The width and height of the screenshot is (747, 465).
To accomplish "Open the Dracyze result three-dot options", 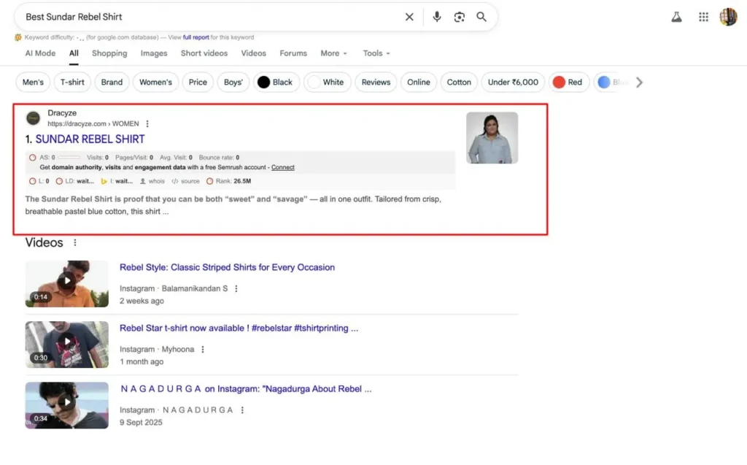I will point(147,124).
